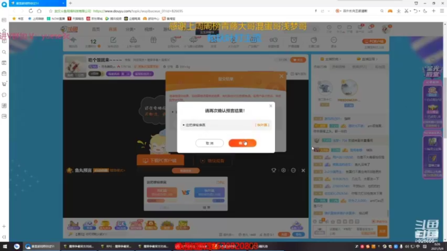The width and height of the screenshot is (447, 251).
Task: Cancel the prediction confirmation dialog
Action: tap(210, 143)
